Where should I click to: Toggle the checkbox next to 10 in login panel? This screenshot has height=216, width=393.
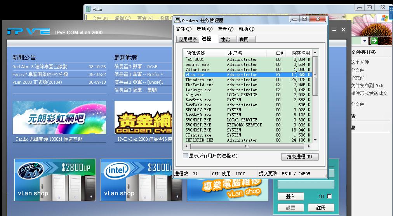tap(330, 196)
